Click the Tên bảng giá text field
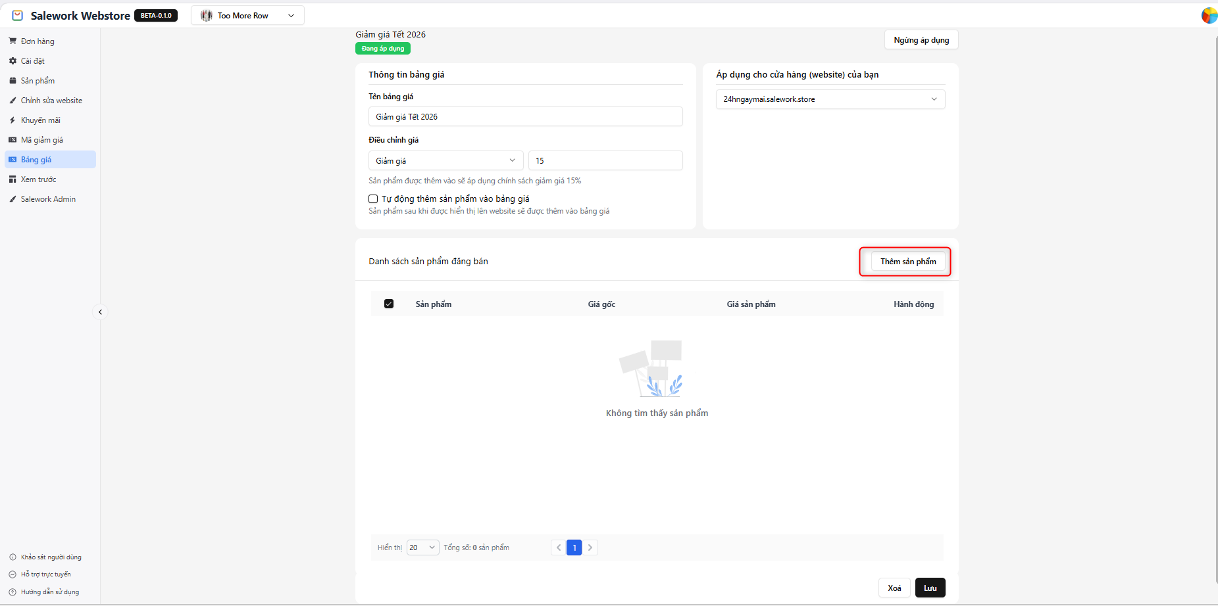The width and height of the screenshot is (1218, 606). click(x=525, y=117)
